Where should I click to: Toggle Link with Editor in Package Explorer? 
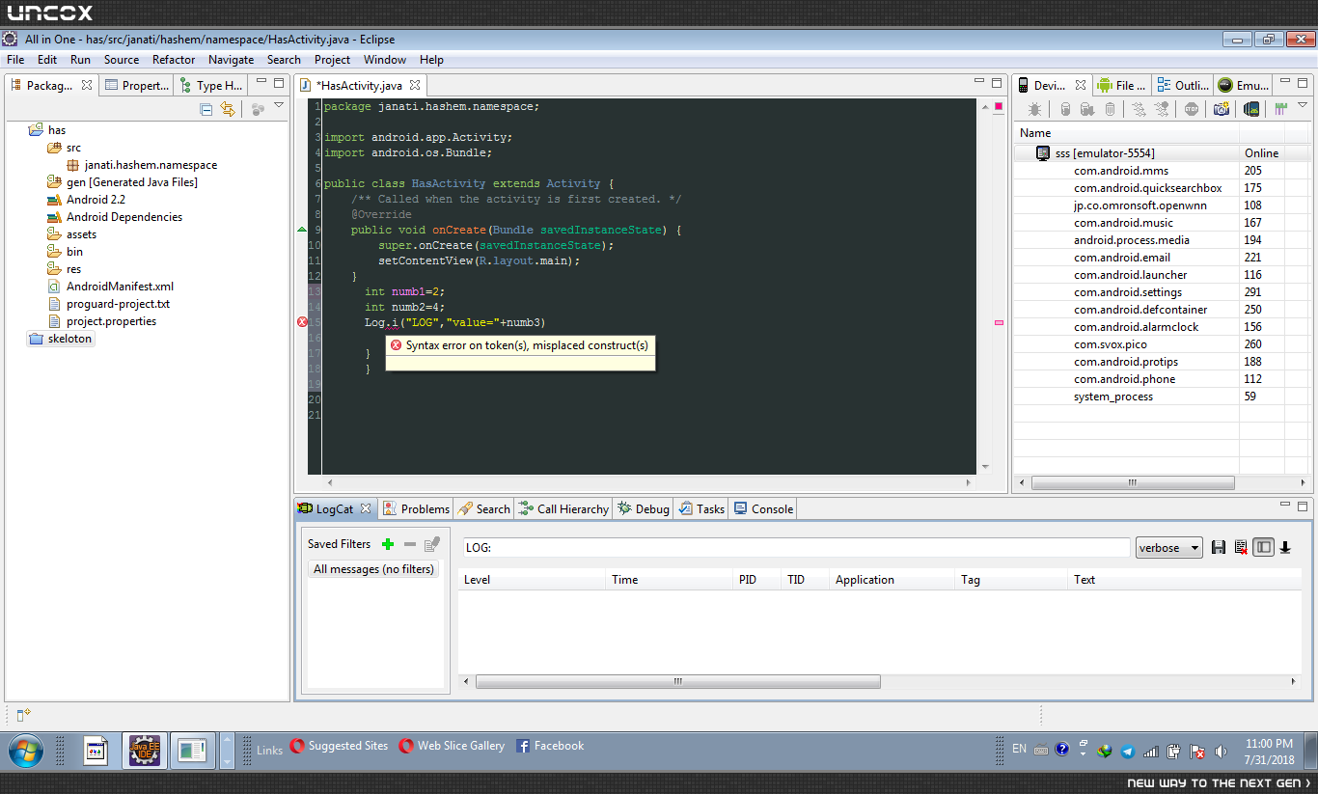pos(228,109)
